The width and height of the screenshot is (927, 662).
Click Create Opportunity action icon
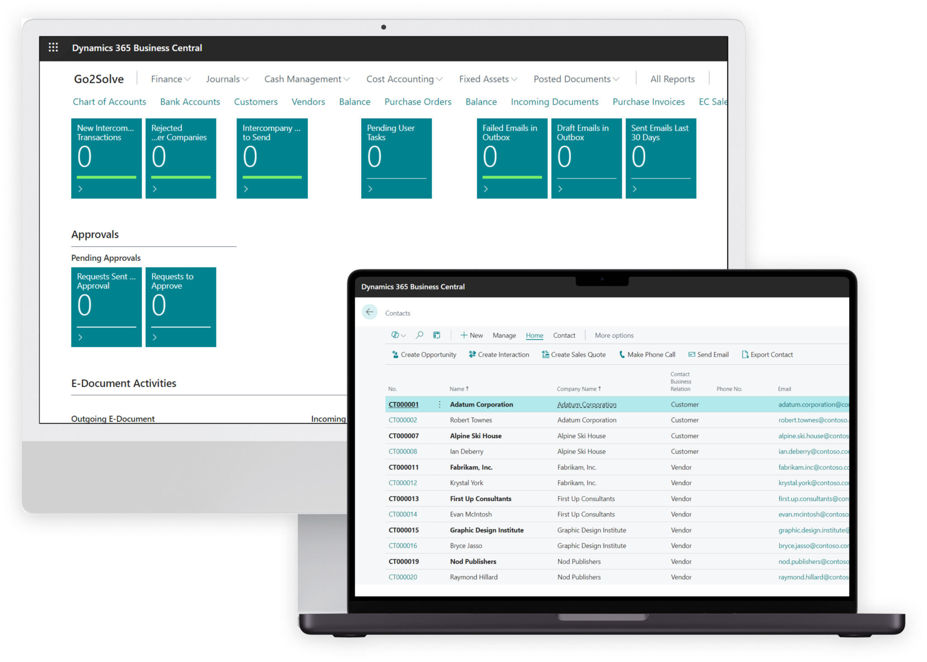(395, 355)
